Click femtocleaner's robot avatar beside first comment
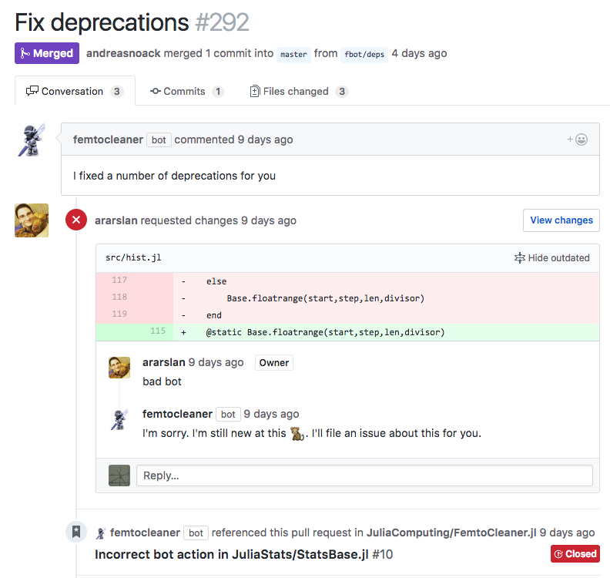 click(x=32, y=140)
